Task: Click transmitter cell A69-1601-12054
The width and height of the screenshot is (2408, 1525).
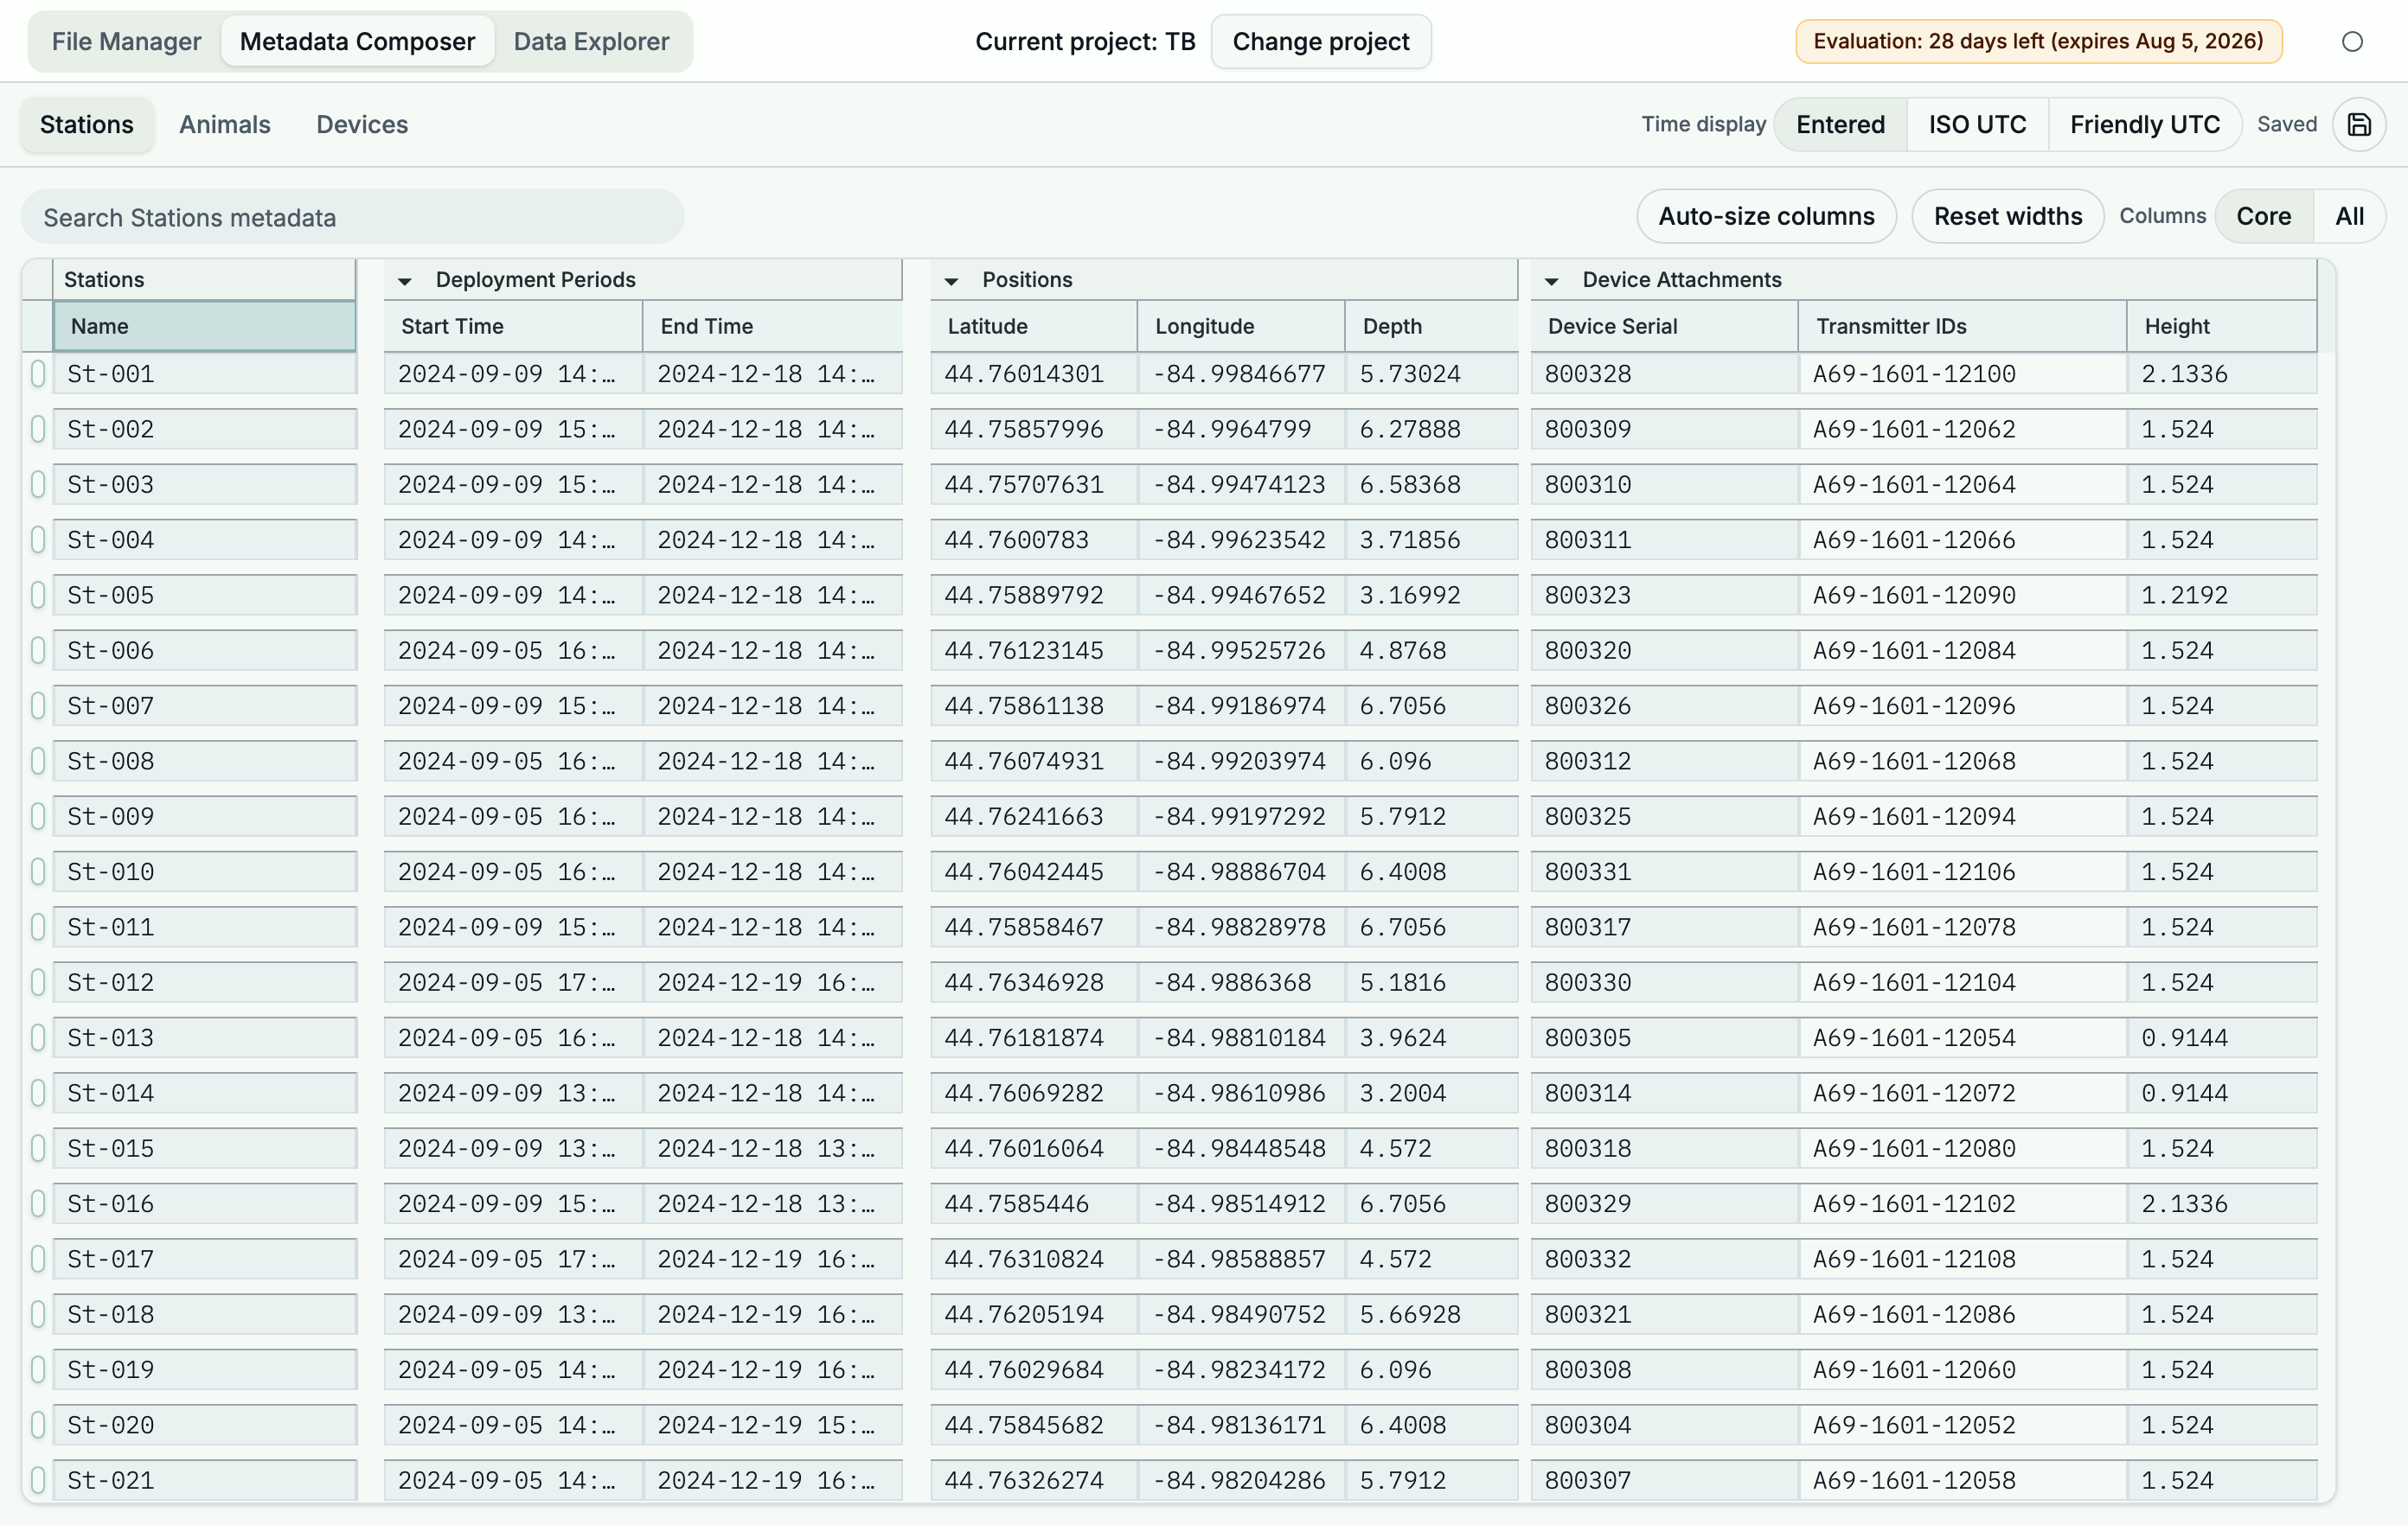Action: pyautogui.click(x=1962, y=1037)
